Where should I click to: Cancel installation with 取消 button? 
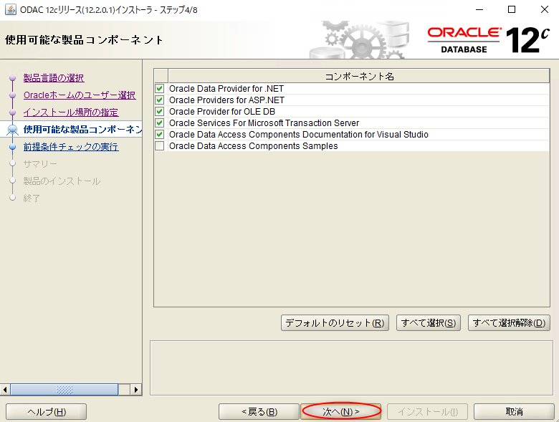(514, 412)
